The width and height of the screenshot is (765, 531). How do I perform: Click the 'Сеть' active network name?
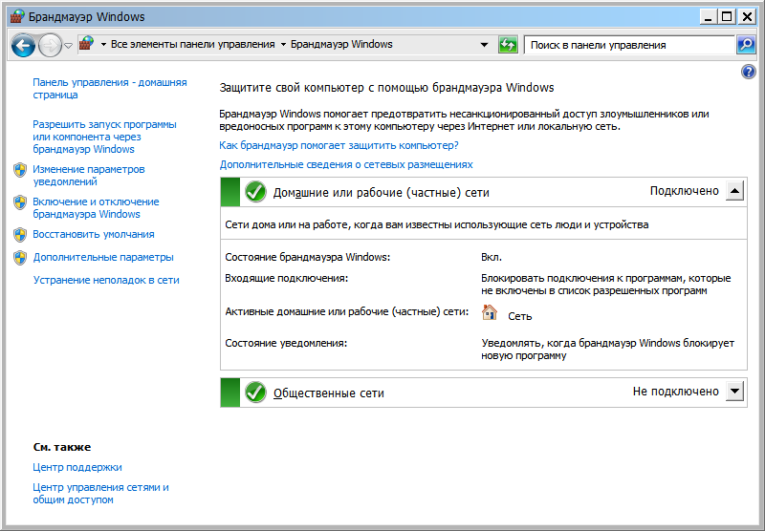(x=519, y=316)
